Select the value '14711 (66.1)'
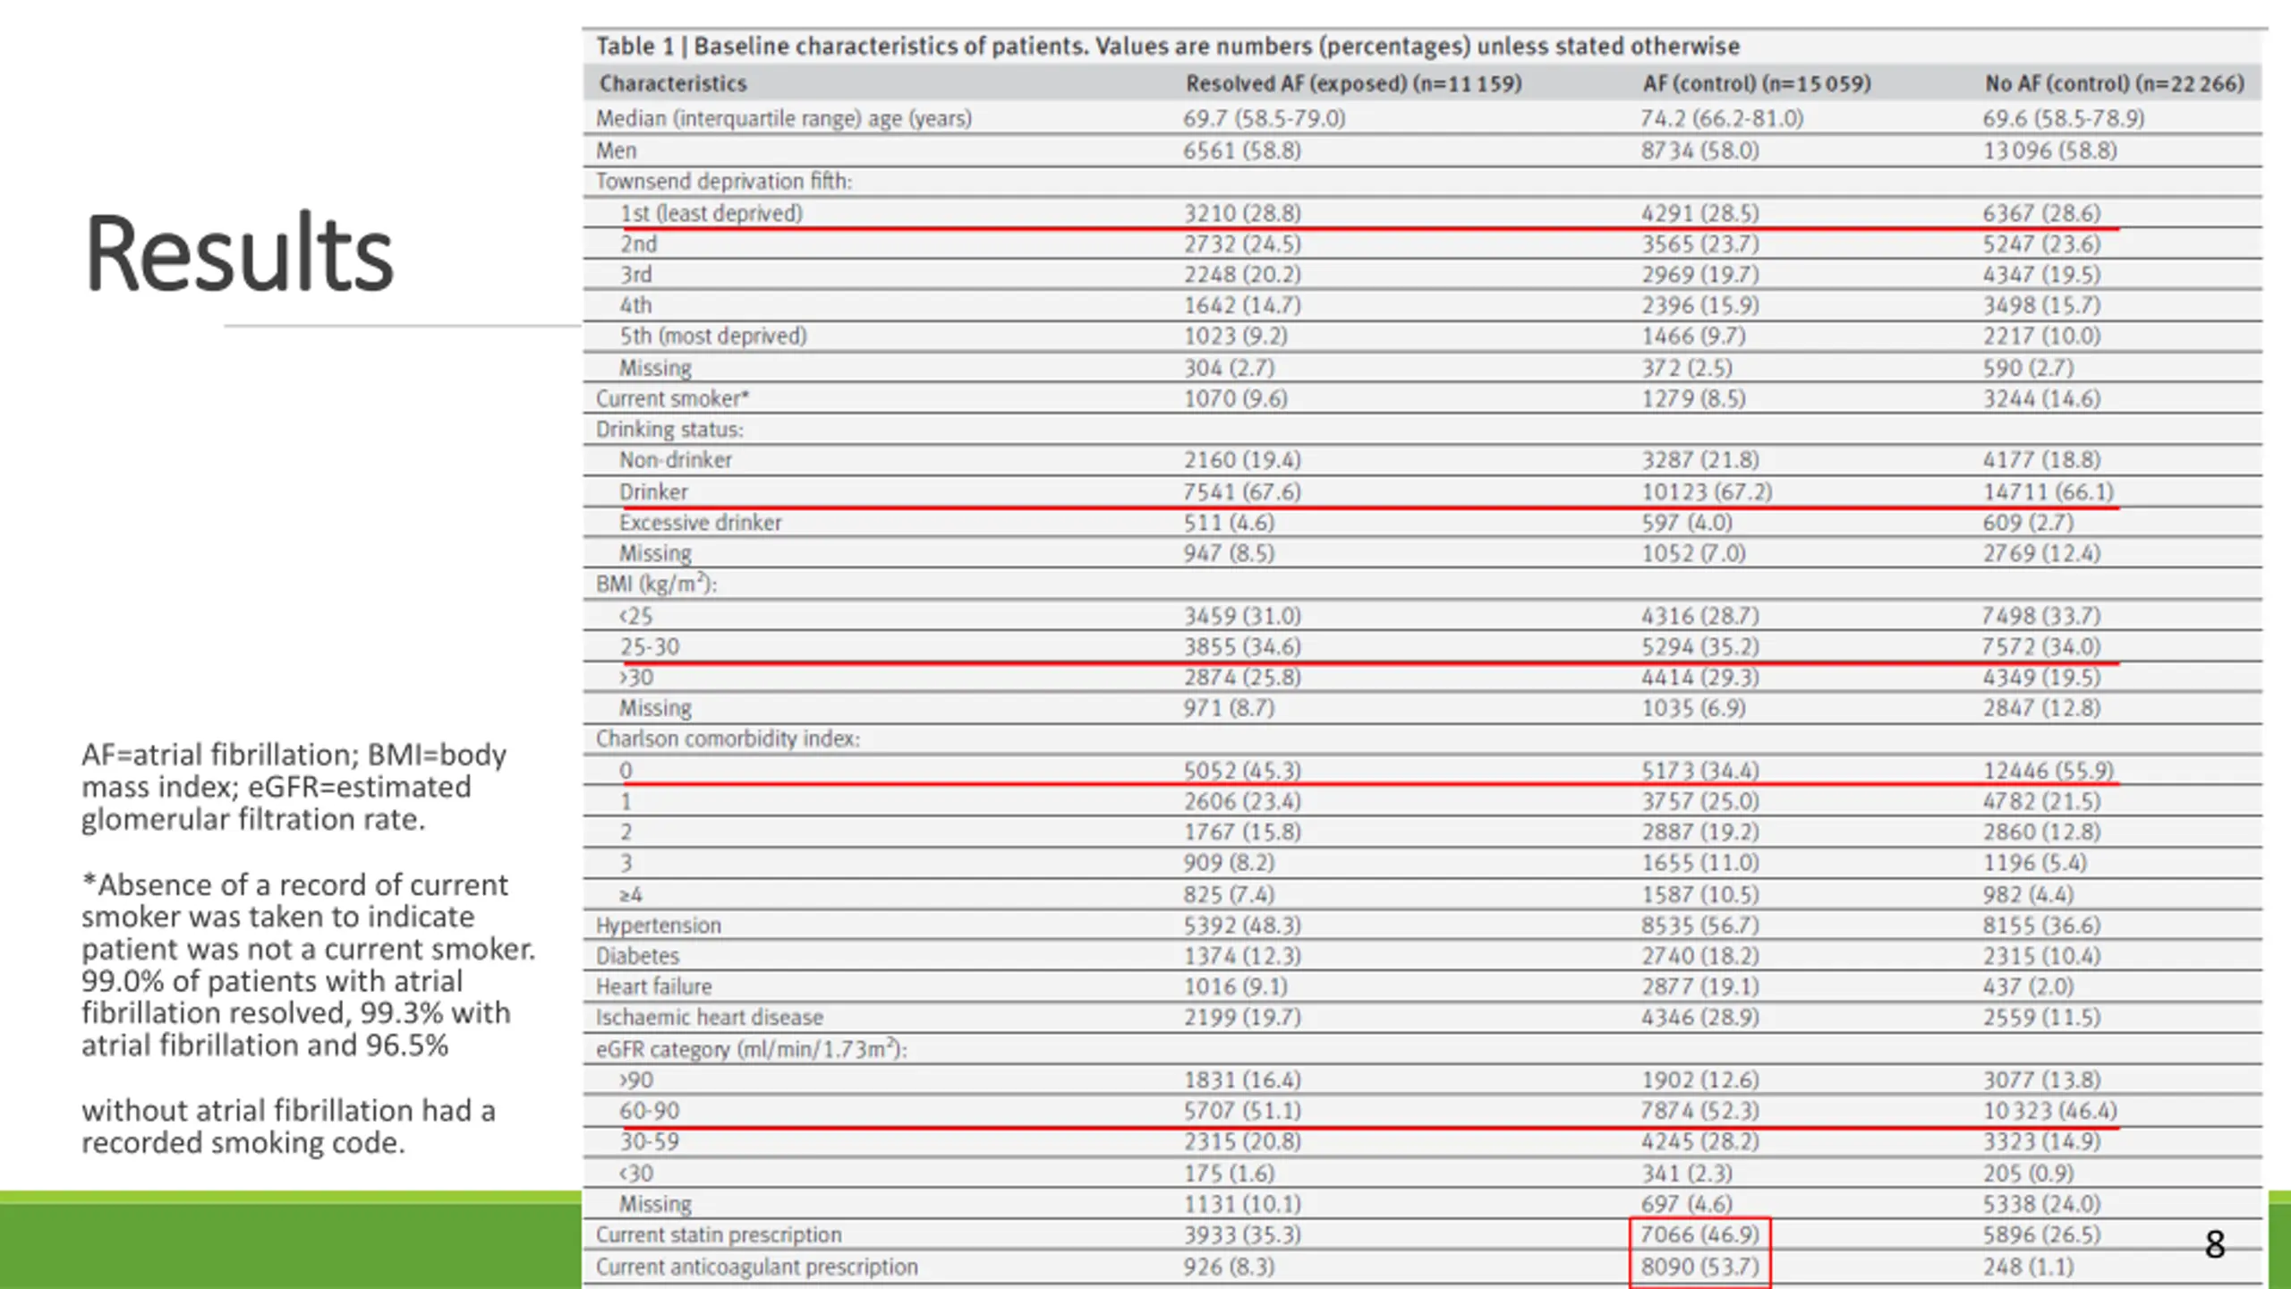 pyautogui.click(x=2048, y=492)
